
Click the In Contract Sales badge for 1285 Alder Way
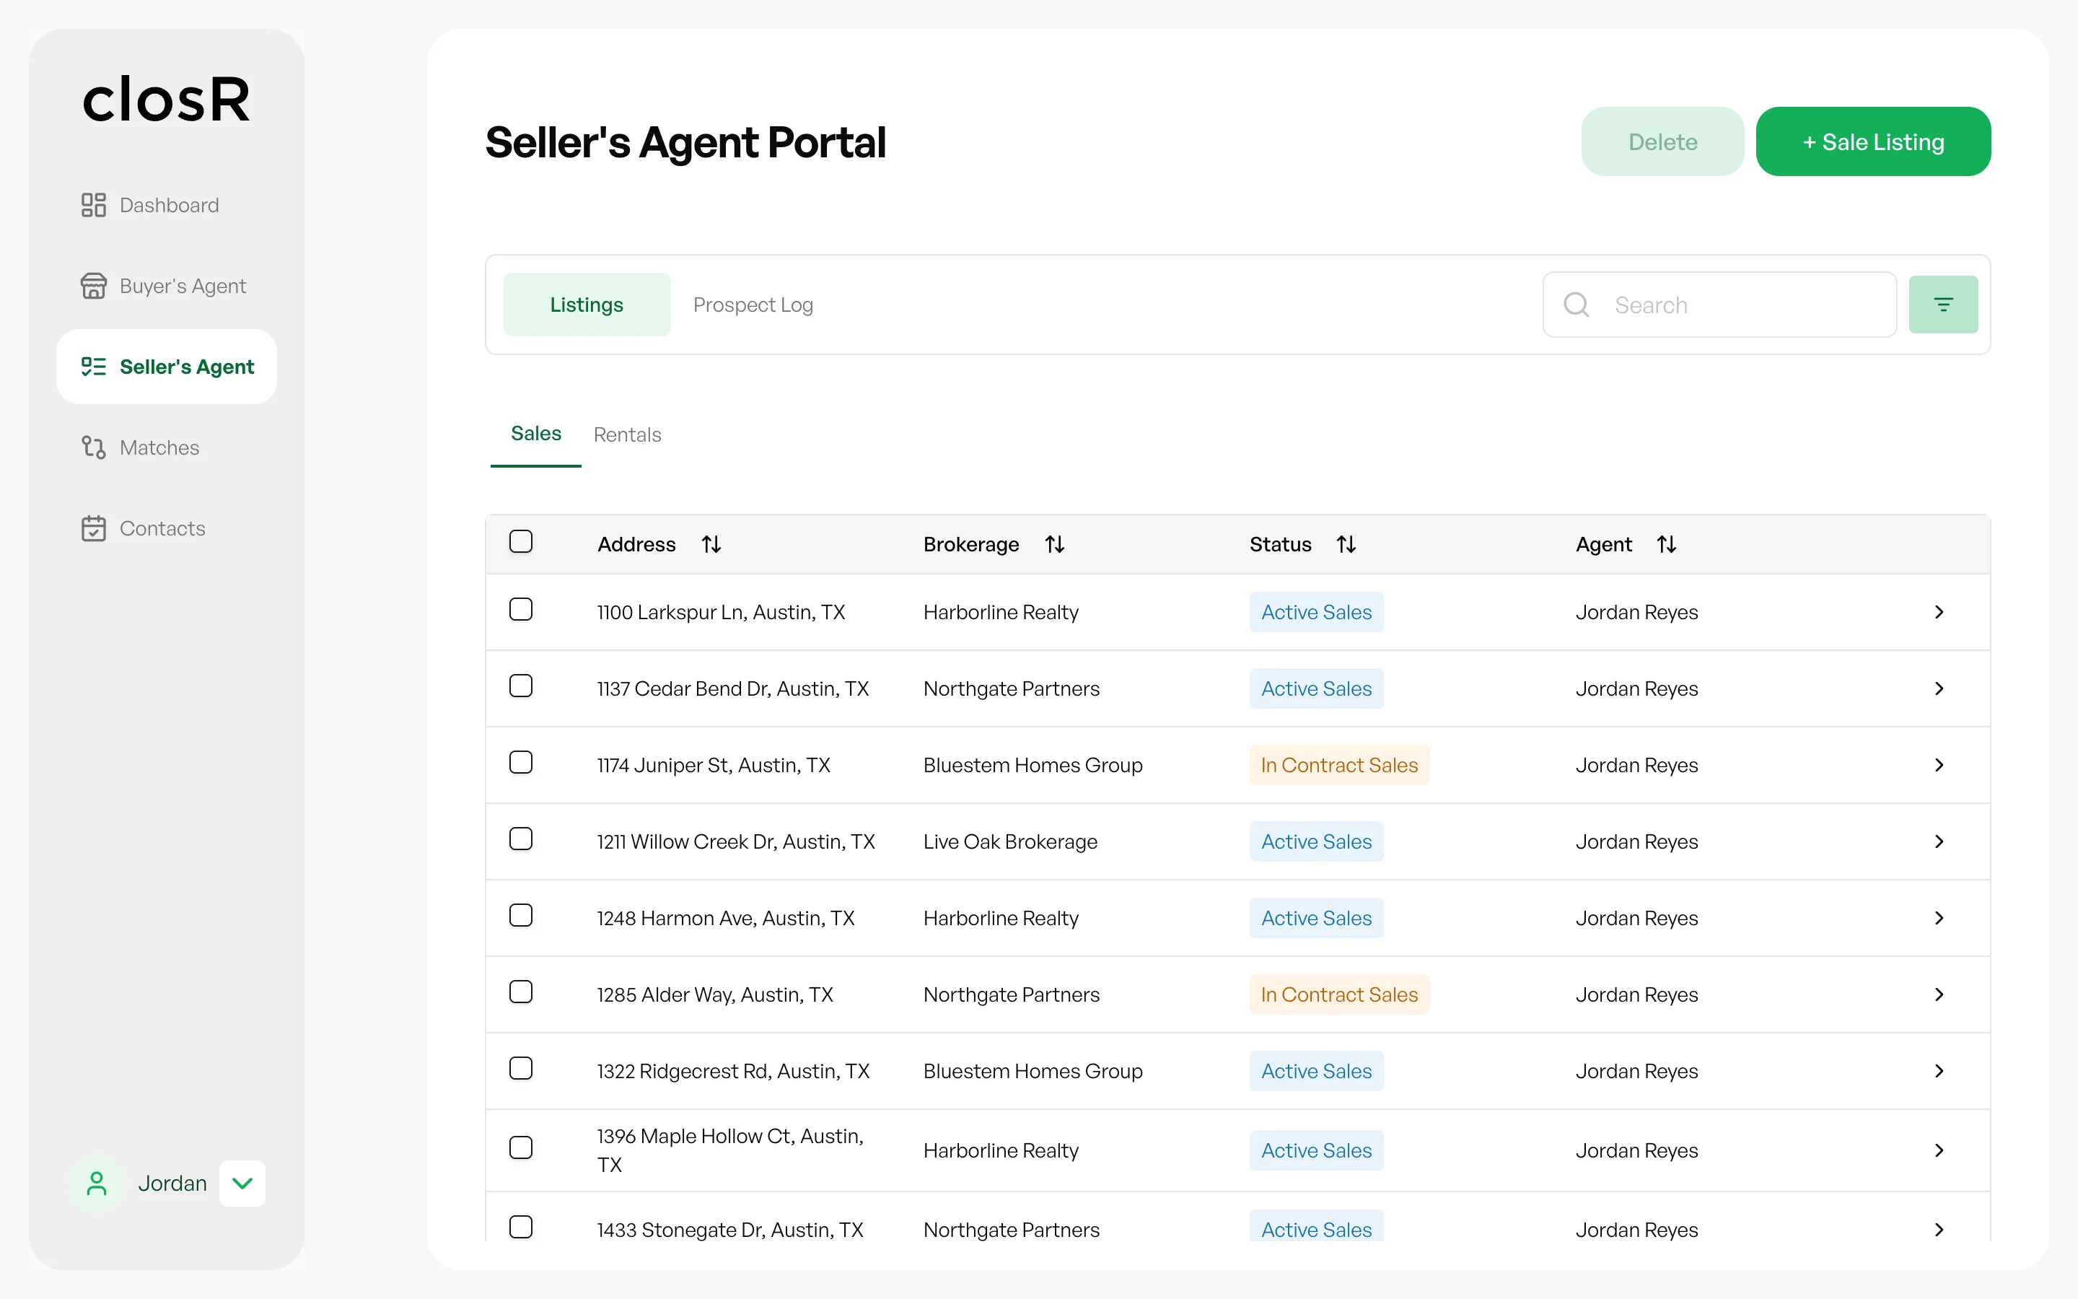(x=1338, y=995)
